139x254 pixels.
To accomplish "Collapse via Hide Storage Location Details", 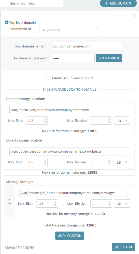I will point(69,89).
